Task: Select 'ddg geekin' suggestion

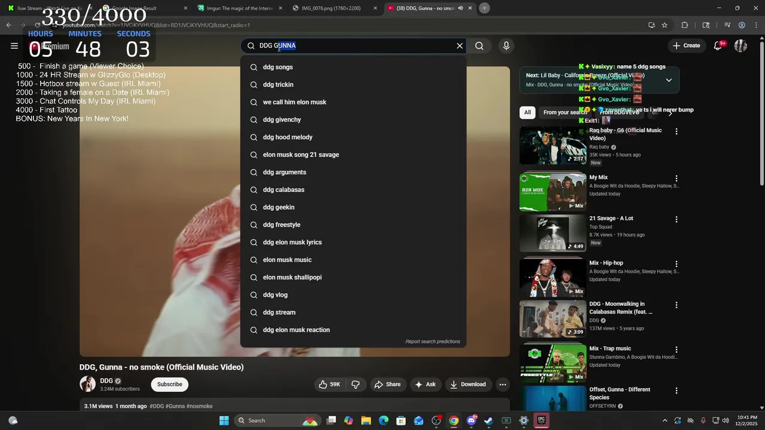Action: tap(353, 207)
